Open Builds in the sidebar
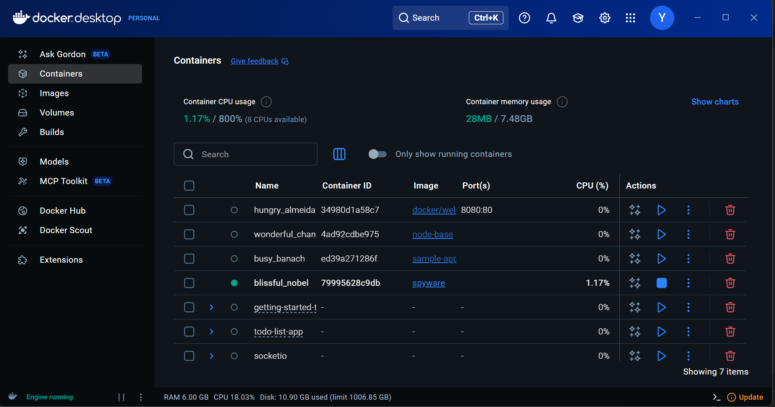 click(75, 132)
